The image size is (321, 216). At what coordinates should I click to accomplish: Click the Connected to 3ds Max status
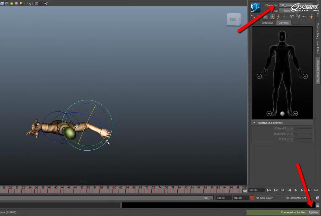tap(293, 212)
